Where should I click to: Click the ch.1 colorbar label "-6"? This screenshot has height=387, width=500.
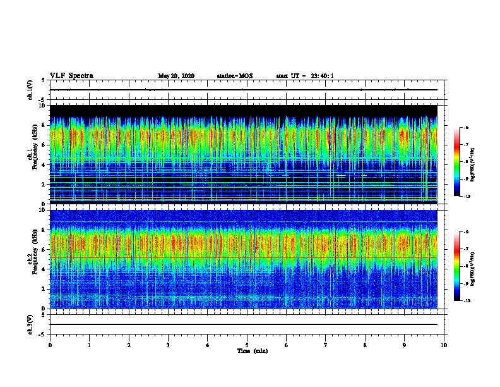coord(466,128)
